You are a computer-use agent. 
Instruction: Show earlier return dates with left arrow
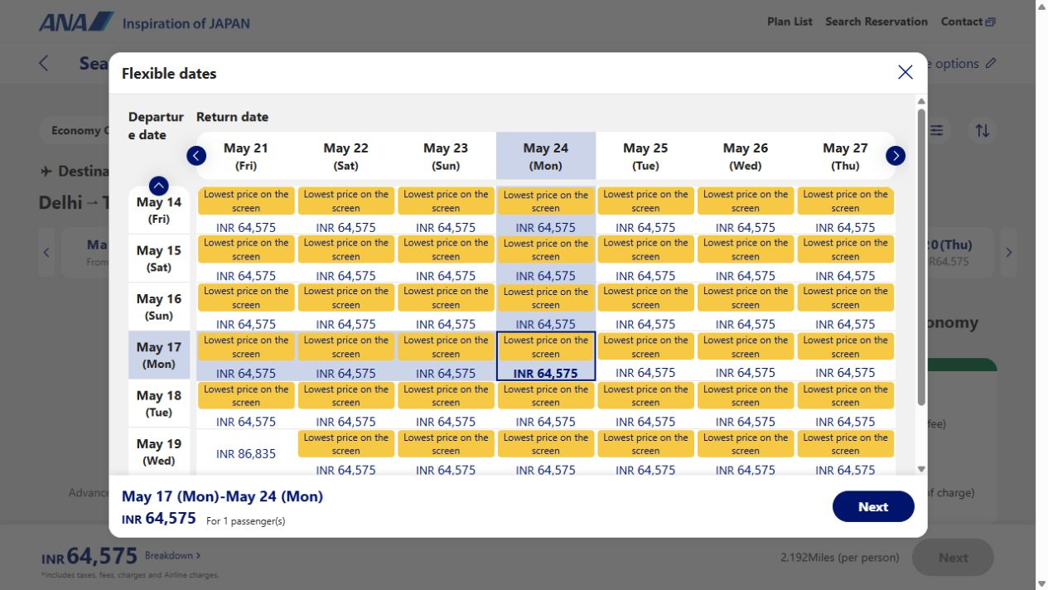196,156
